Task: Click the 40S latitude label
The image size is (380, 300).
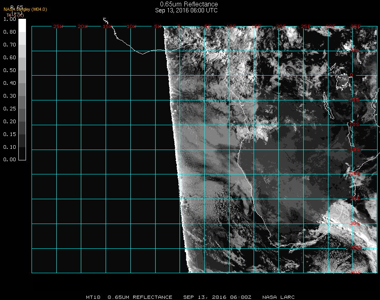Action: (355, 272)
